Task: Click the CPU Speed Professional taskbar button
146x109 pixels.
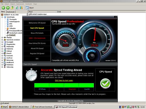Action: point(66,107)
